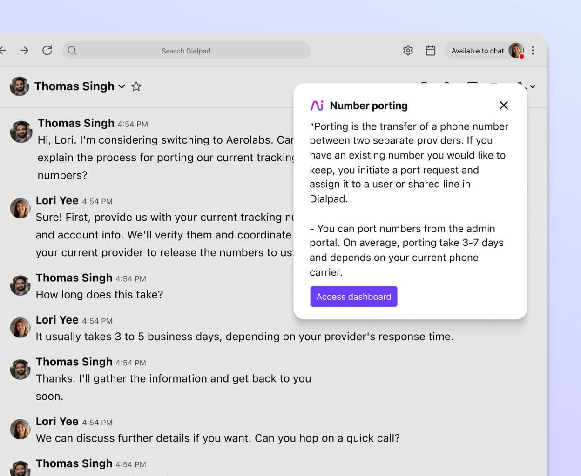Reload using the refresh icon
This screenshot has height=476, width=581.
click(47, 51)
